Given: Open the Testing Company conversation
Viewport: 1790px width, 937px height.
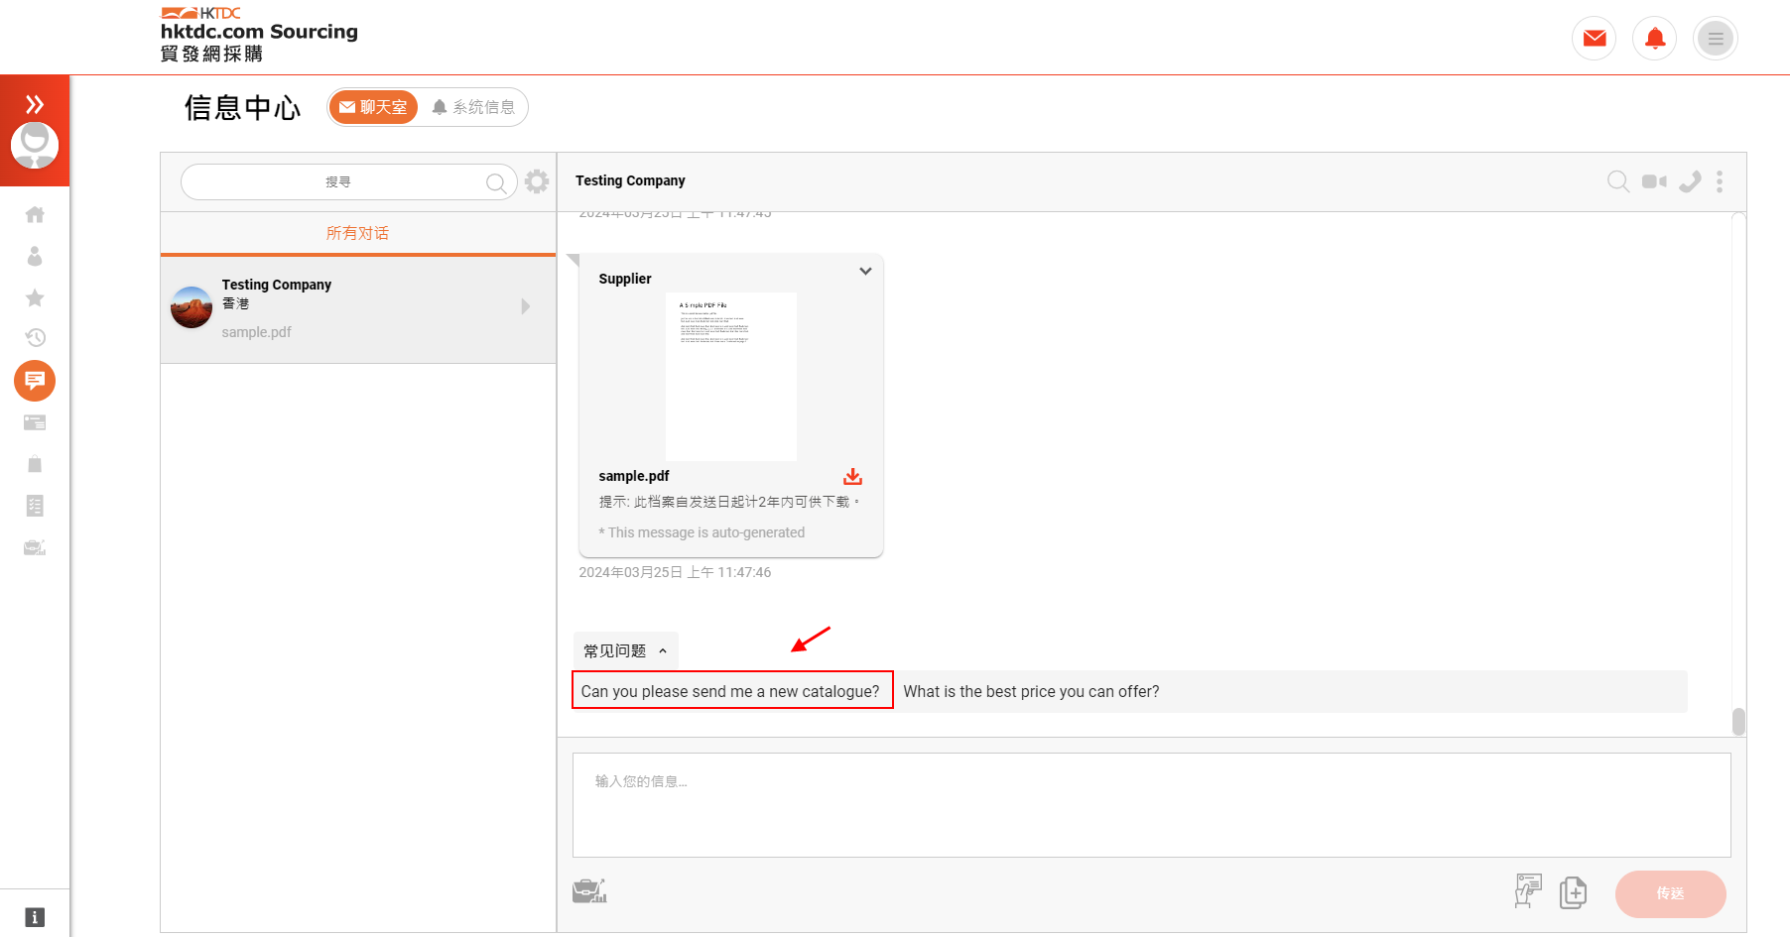Looking at the screenshot, I should click(x=357, y=308).
